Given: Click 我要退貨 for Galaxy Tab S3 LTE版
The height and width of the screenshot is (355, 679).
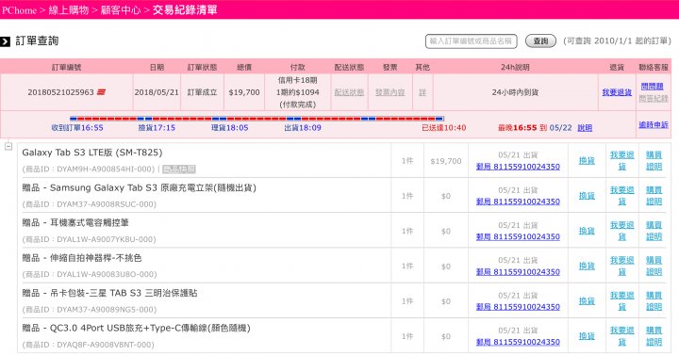Looking at the screenshot, I should point(621,160).
